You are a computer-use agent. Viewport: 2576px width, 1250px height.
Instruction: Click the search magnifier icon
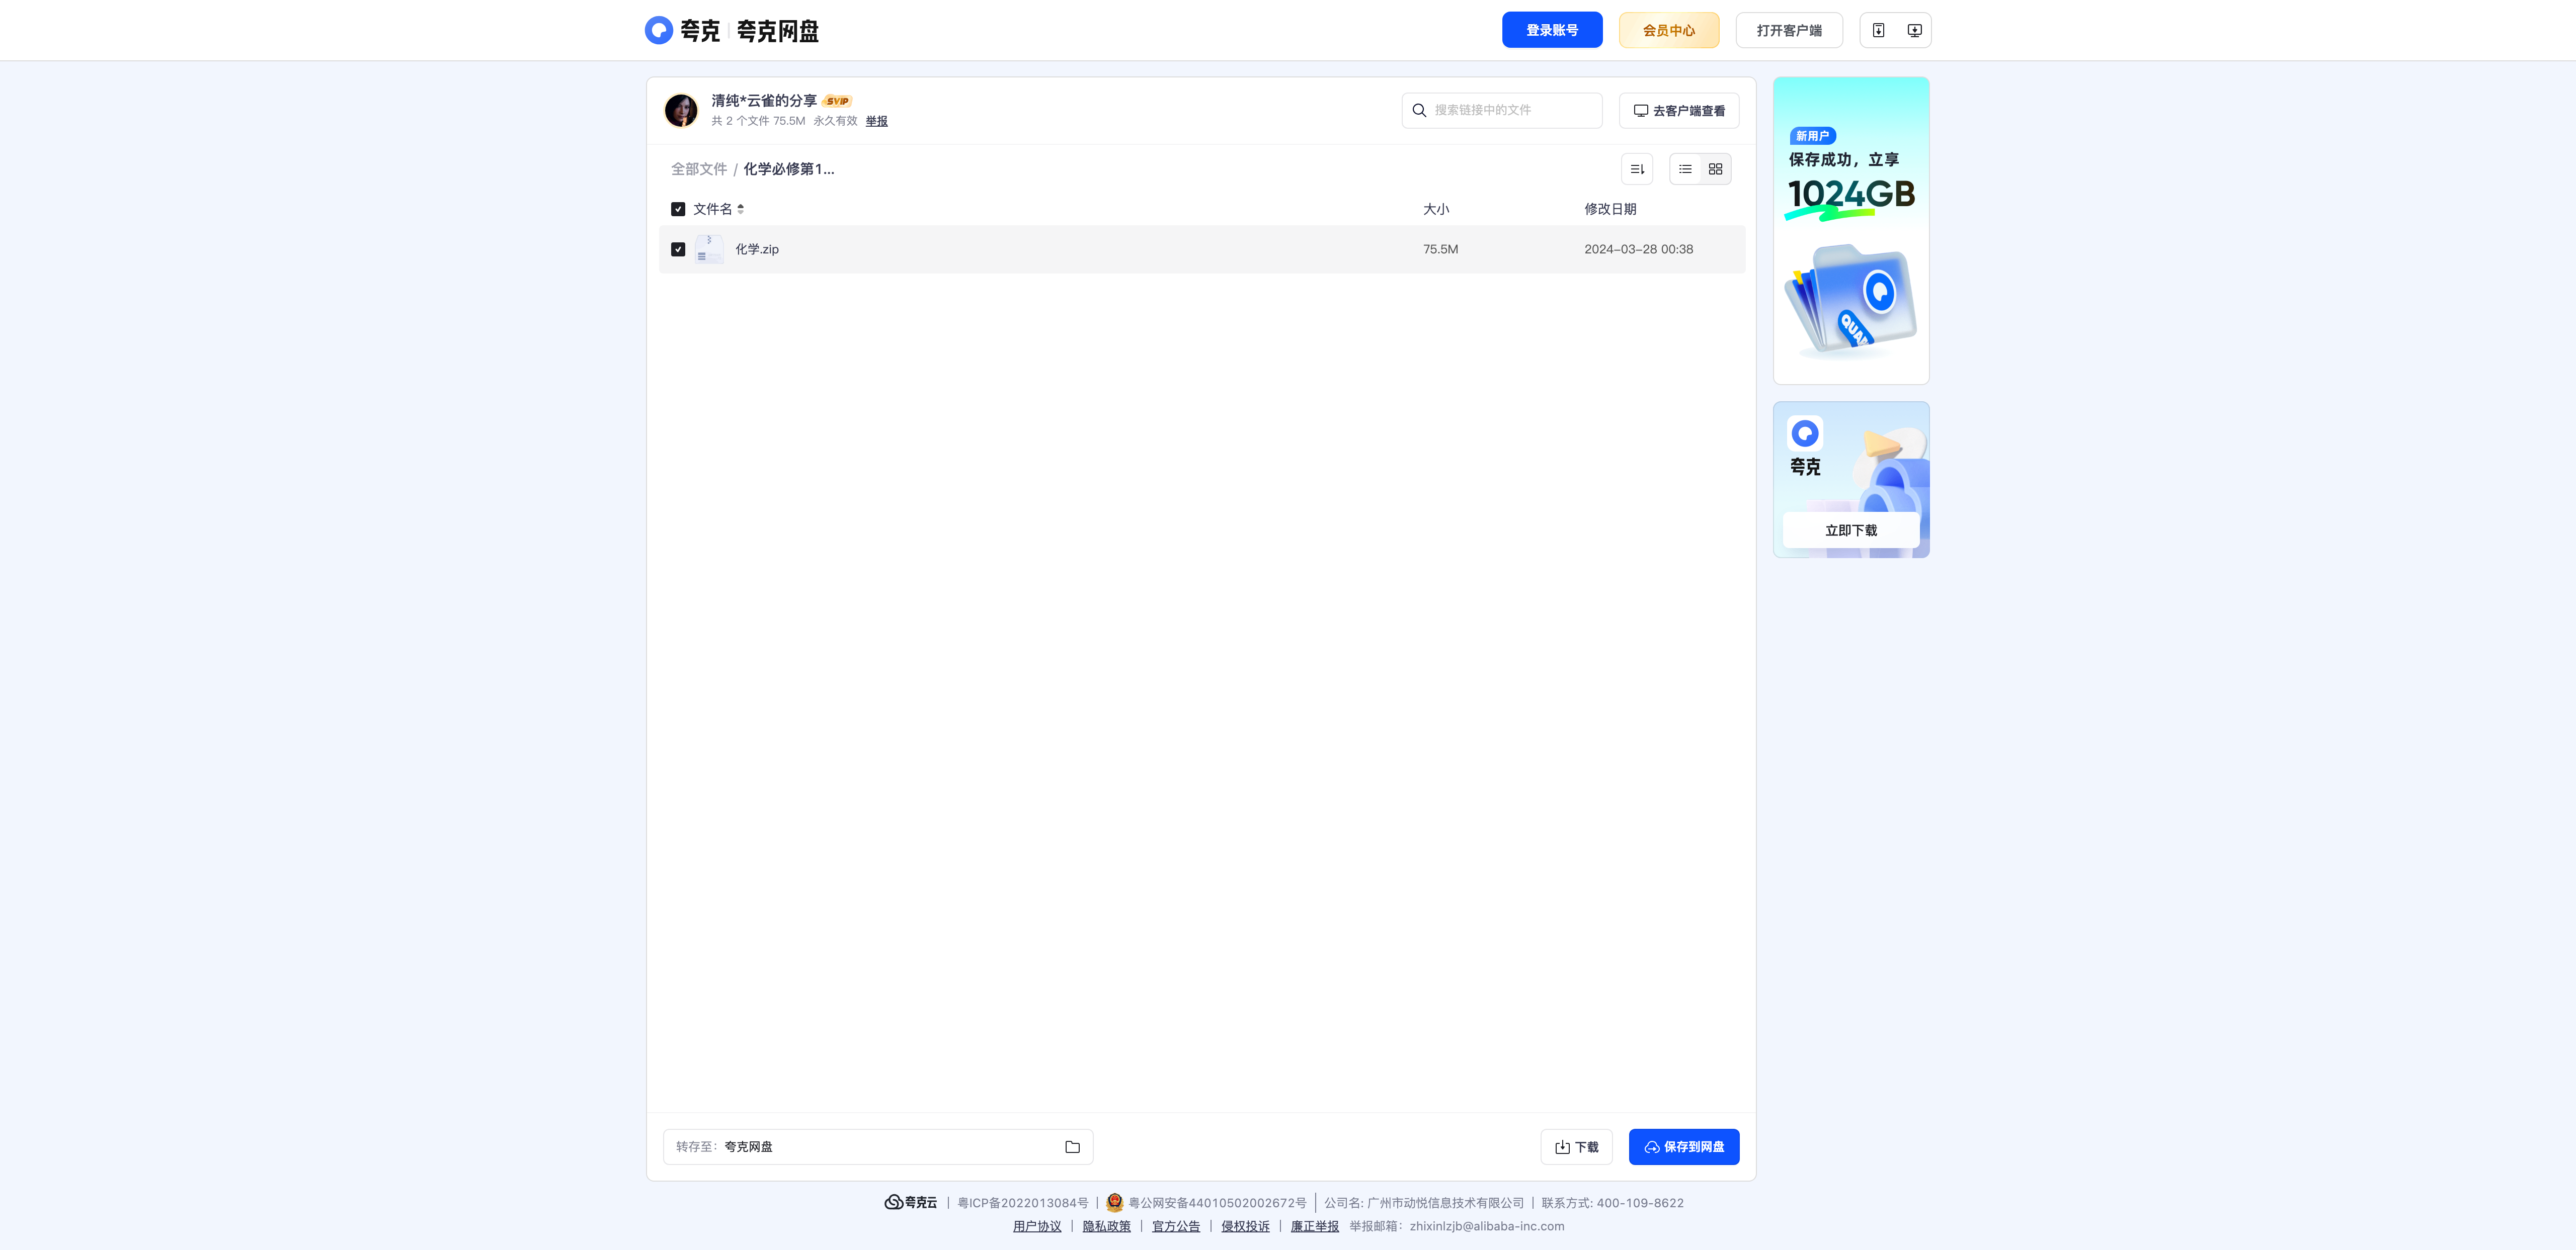(1419, 110)
